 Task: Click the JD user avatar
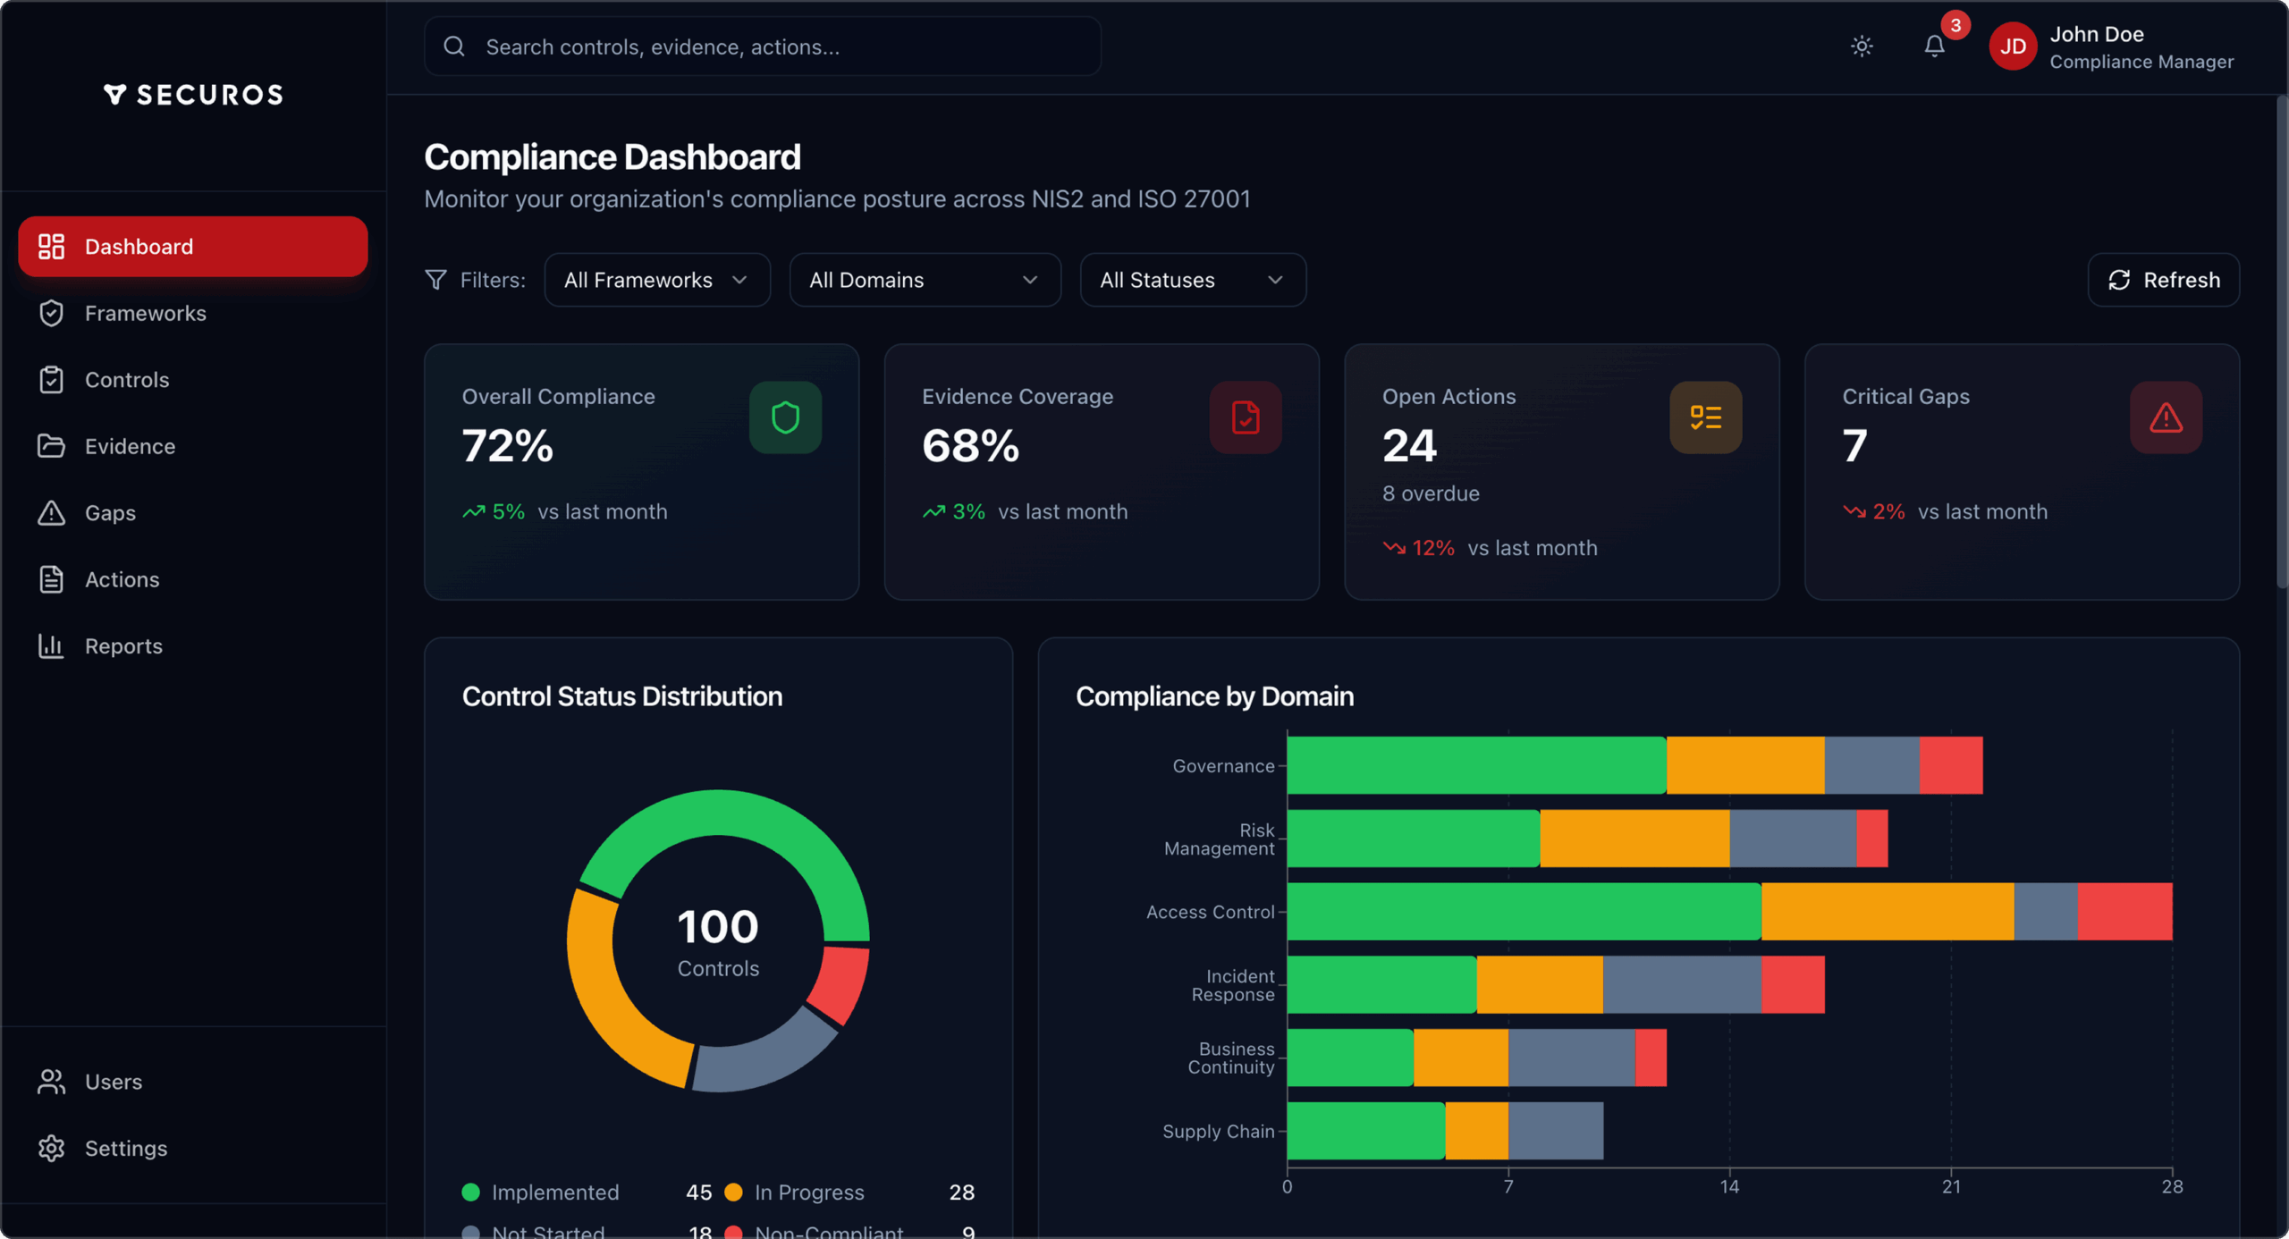click(2012, 46)
